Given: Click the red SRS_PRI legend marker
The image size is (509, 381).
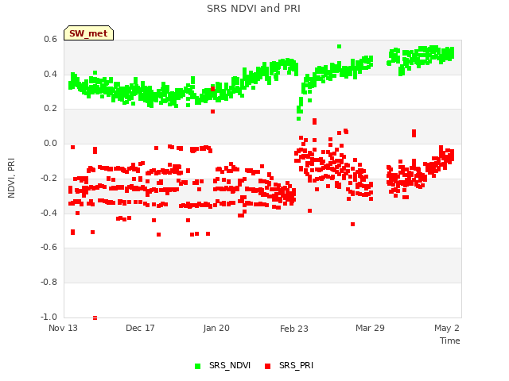Looking at the screenshot, I should [267, 366].
